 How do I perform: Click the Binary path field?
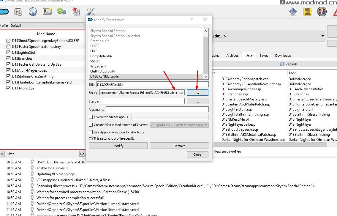[142, 93]
